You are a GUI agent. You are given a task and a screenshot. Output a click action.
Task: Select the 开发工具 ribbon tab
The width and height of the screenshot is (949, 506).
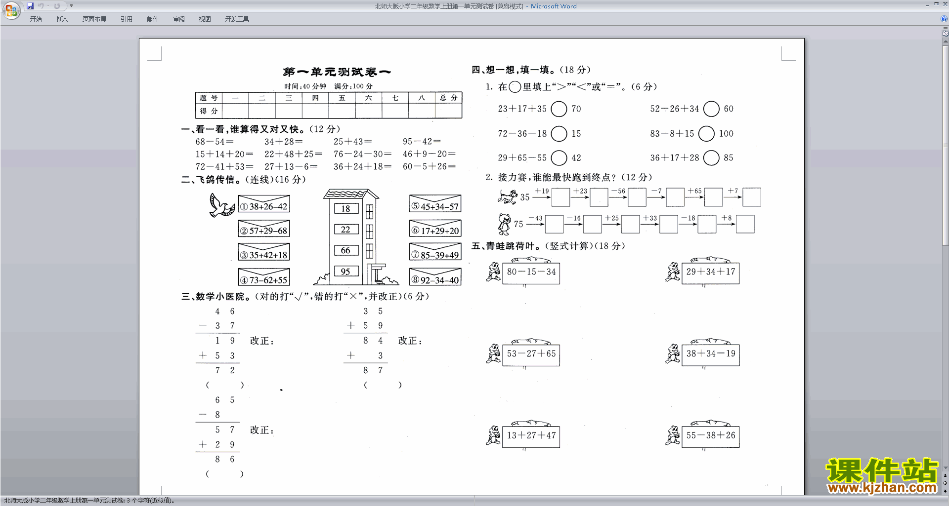point(237,19)
